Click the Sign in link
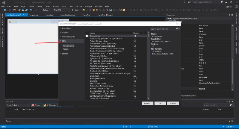Image resolution: width=239 pixels, height=129 pixels. coord(229,7)
